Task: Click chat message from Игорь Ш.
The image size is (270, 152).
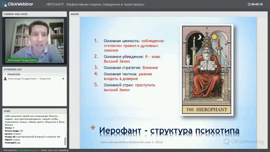Action: point(32,137)
